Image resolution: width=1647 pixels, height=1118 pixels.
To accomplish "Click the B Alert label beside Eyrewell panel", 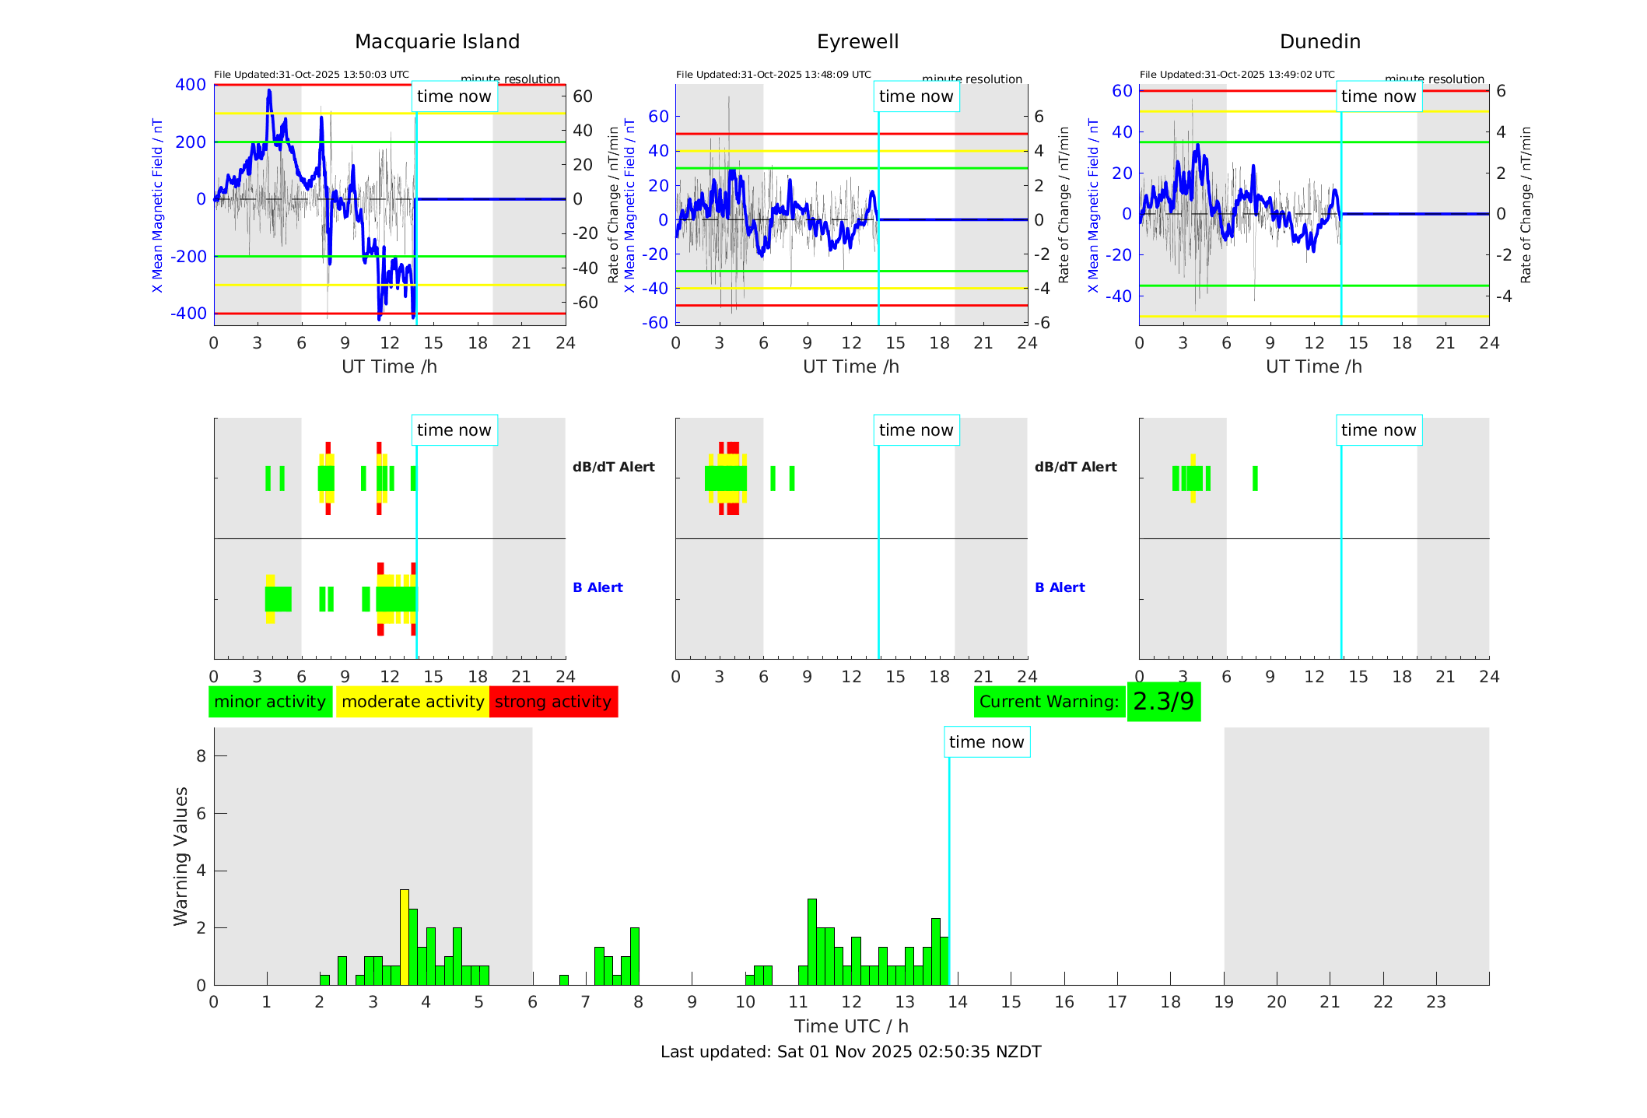I will point(1060,587).
